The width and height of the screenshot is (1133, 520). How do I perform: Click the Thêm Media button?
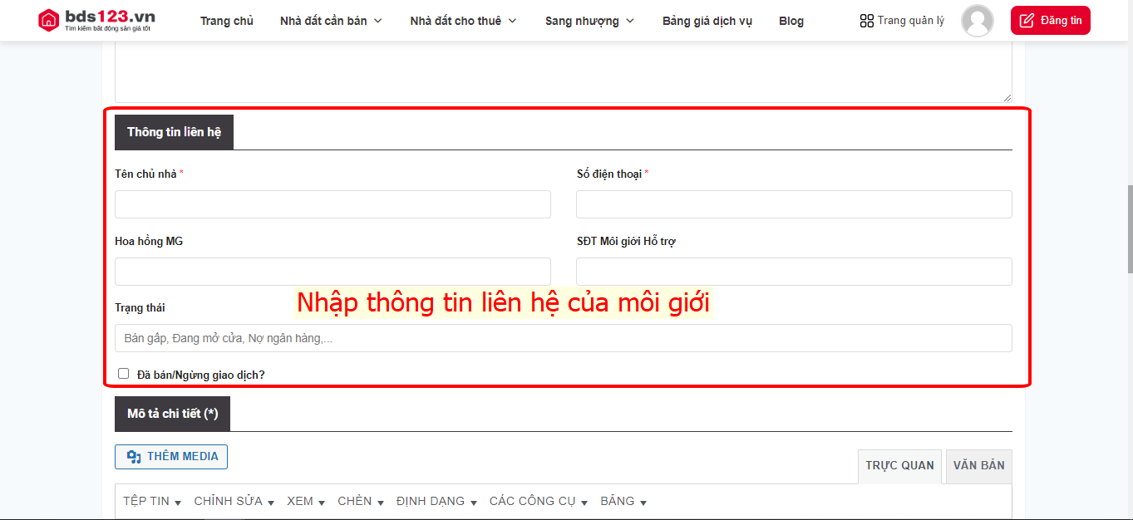[171, 457]
